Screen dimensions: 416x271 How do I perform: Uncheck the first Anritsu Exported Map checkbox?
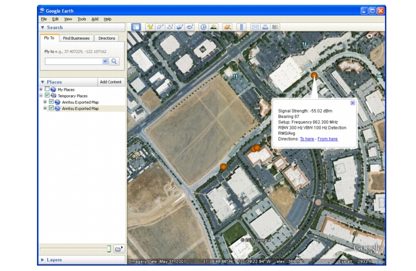52,102
